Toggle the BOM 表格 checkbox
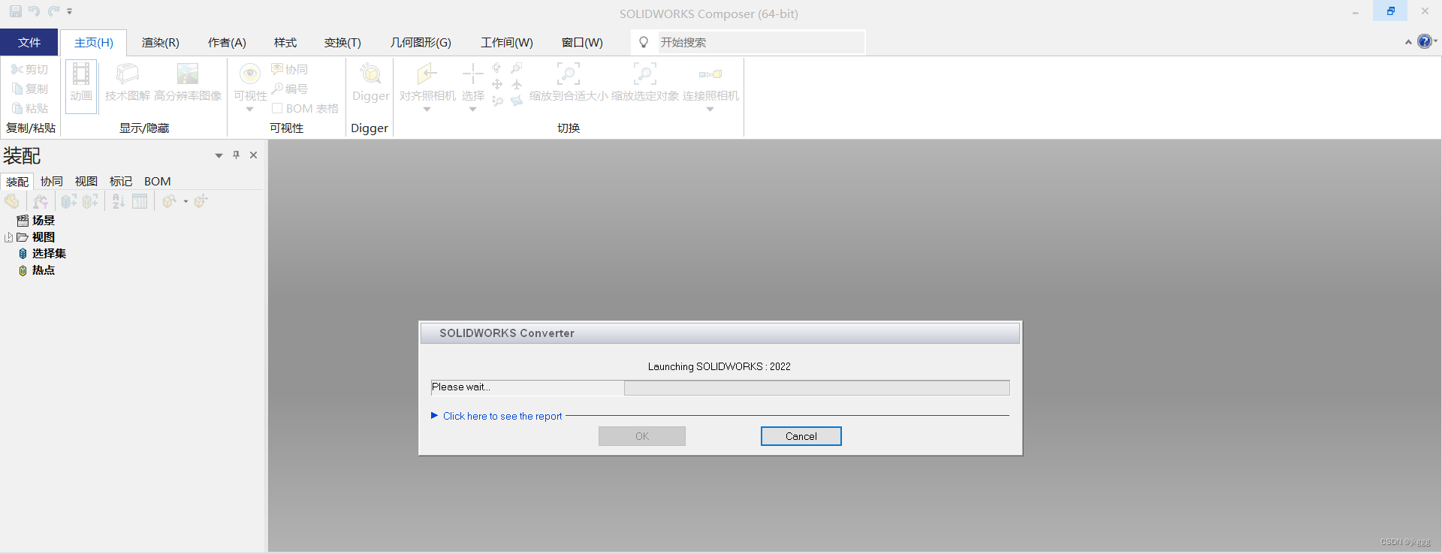Image resolution: width=1442 pixels, height=554 pixels. 277,108
